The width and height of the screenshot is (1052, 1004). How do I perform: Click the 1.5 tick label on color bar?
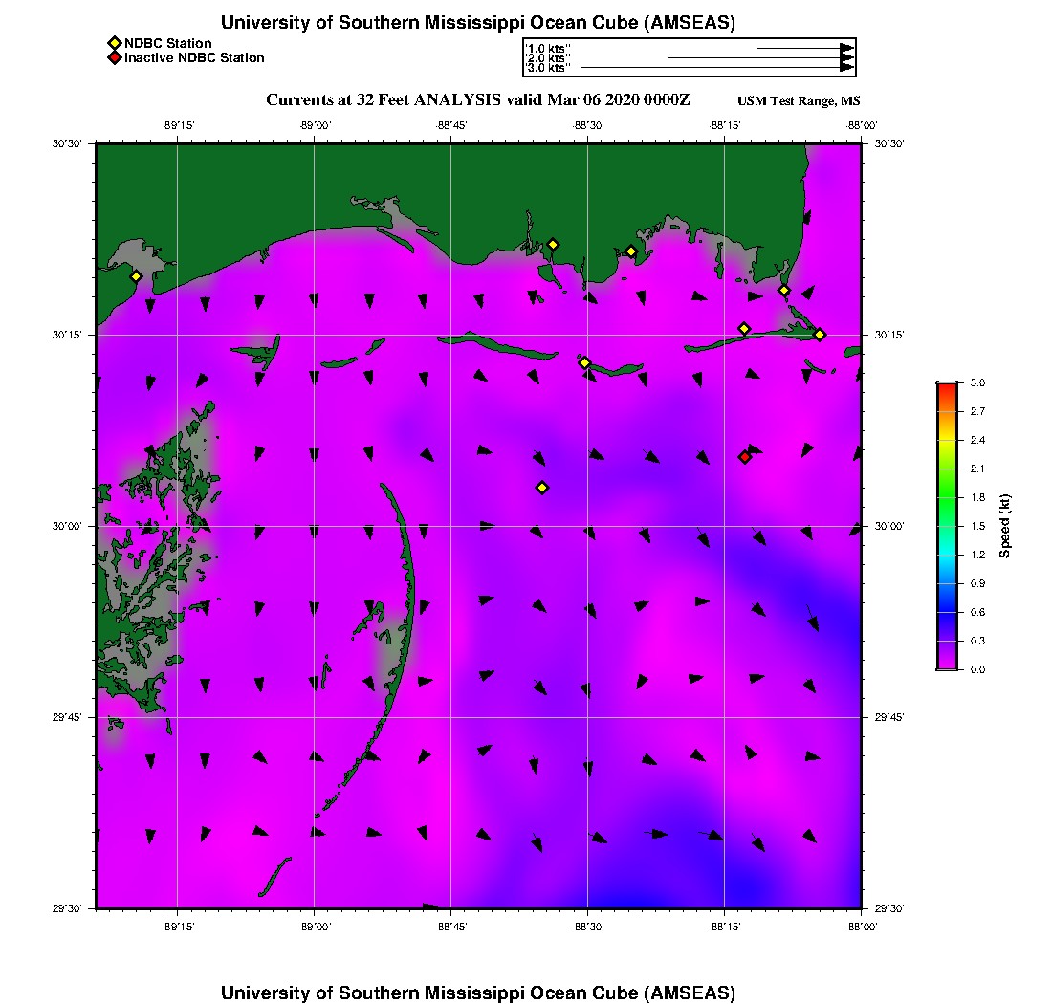point(977,526)
